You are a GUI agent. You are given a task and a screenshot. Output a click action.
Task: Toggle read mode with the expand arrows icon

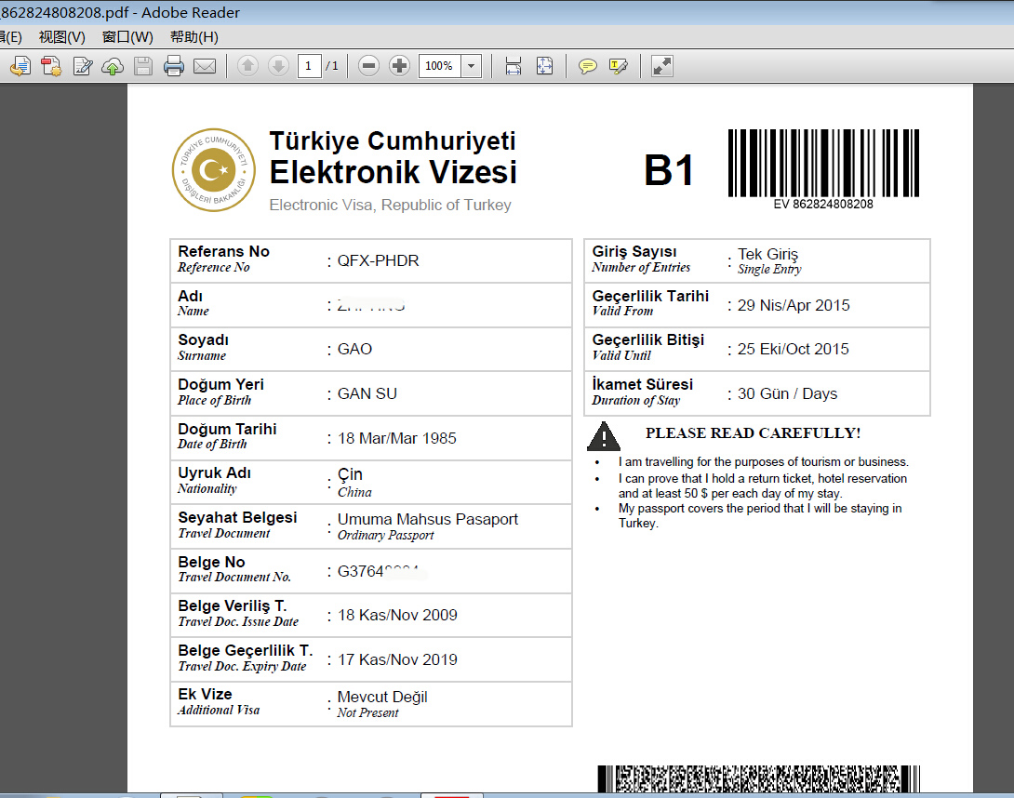661,66
